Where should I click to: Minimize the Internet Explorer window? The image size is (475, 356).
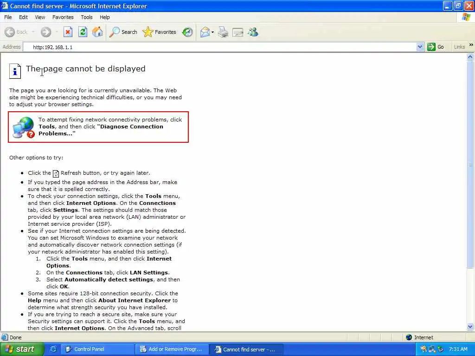coord(447,6)
